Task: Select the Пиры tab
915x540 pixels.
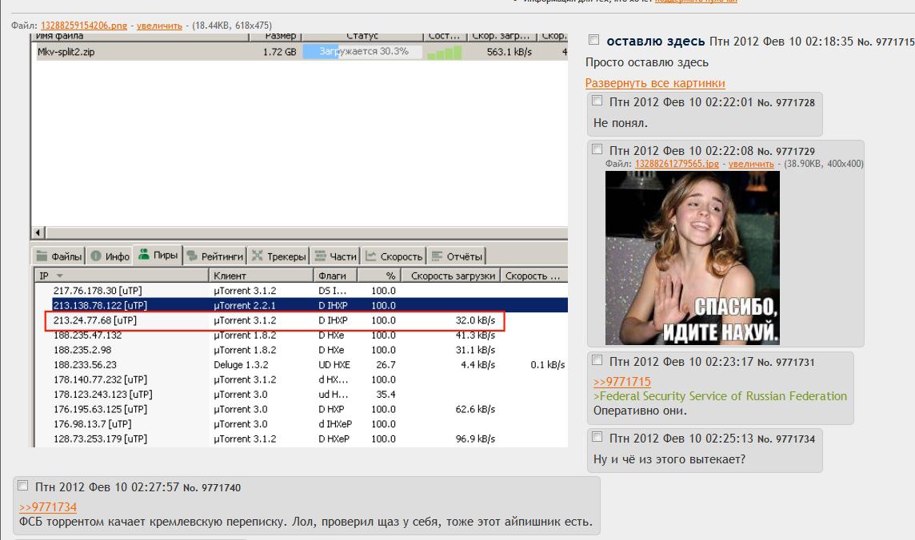Action: tap(158, 255)
